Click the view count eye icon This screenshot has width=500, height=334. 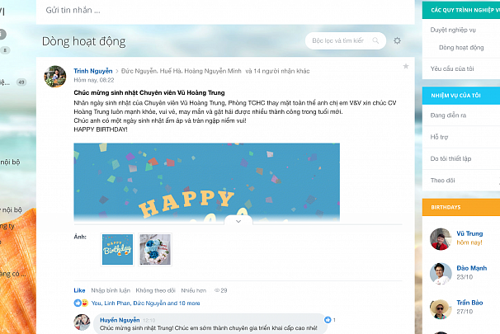pyautogui.click(x=217, y=290)
